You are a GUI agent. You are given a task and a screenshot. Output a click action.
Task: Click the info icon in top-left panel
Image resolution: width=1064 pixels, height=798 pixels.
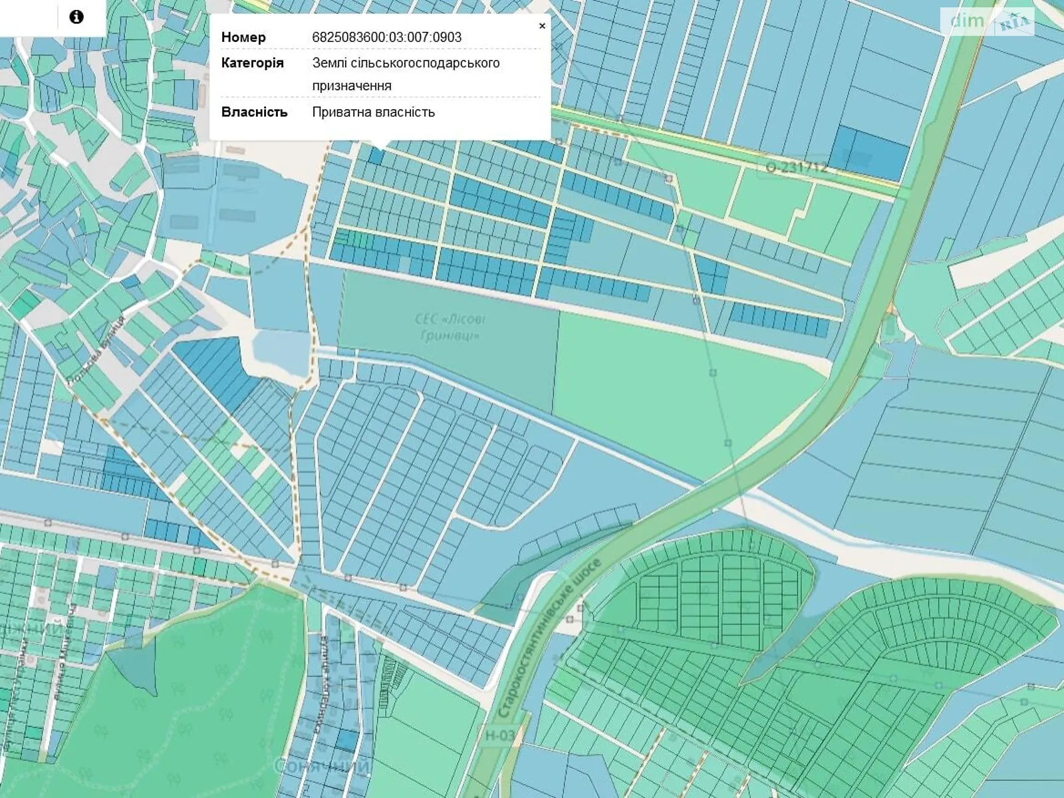76,17
